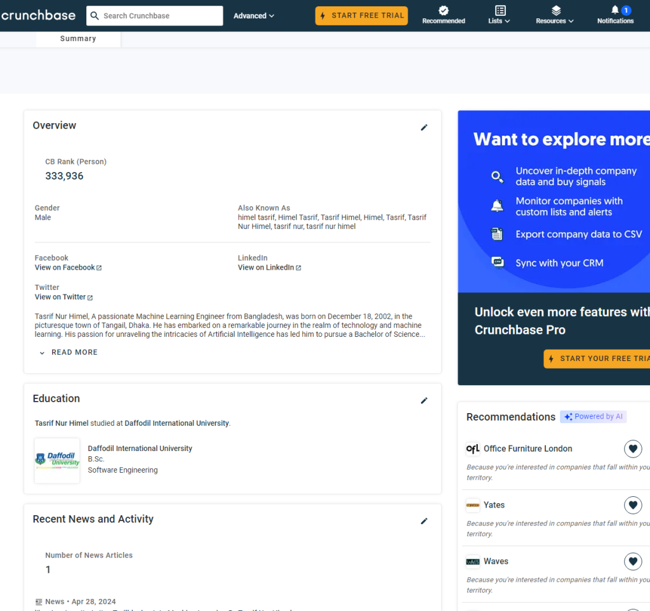This screenshot has height=611, width=650.
Task: Click the Waves company logo
Action: tap(472, 562)
